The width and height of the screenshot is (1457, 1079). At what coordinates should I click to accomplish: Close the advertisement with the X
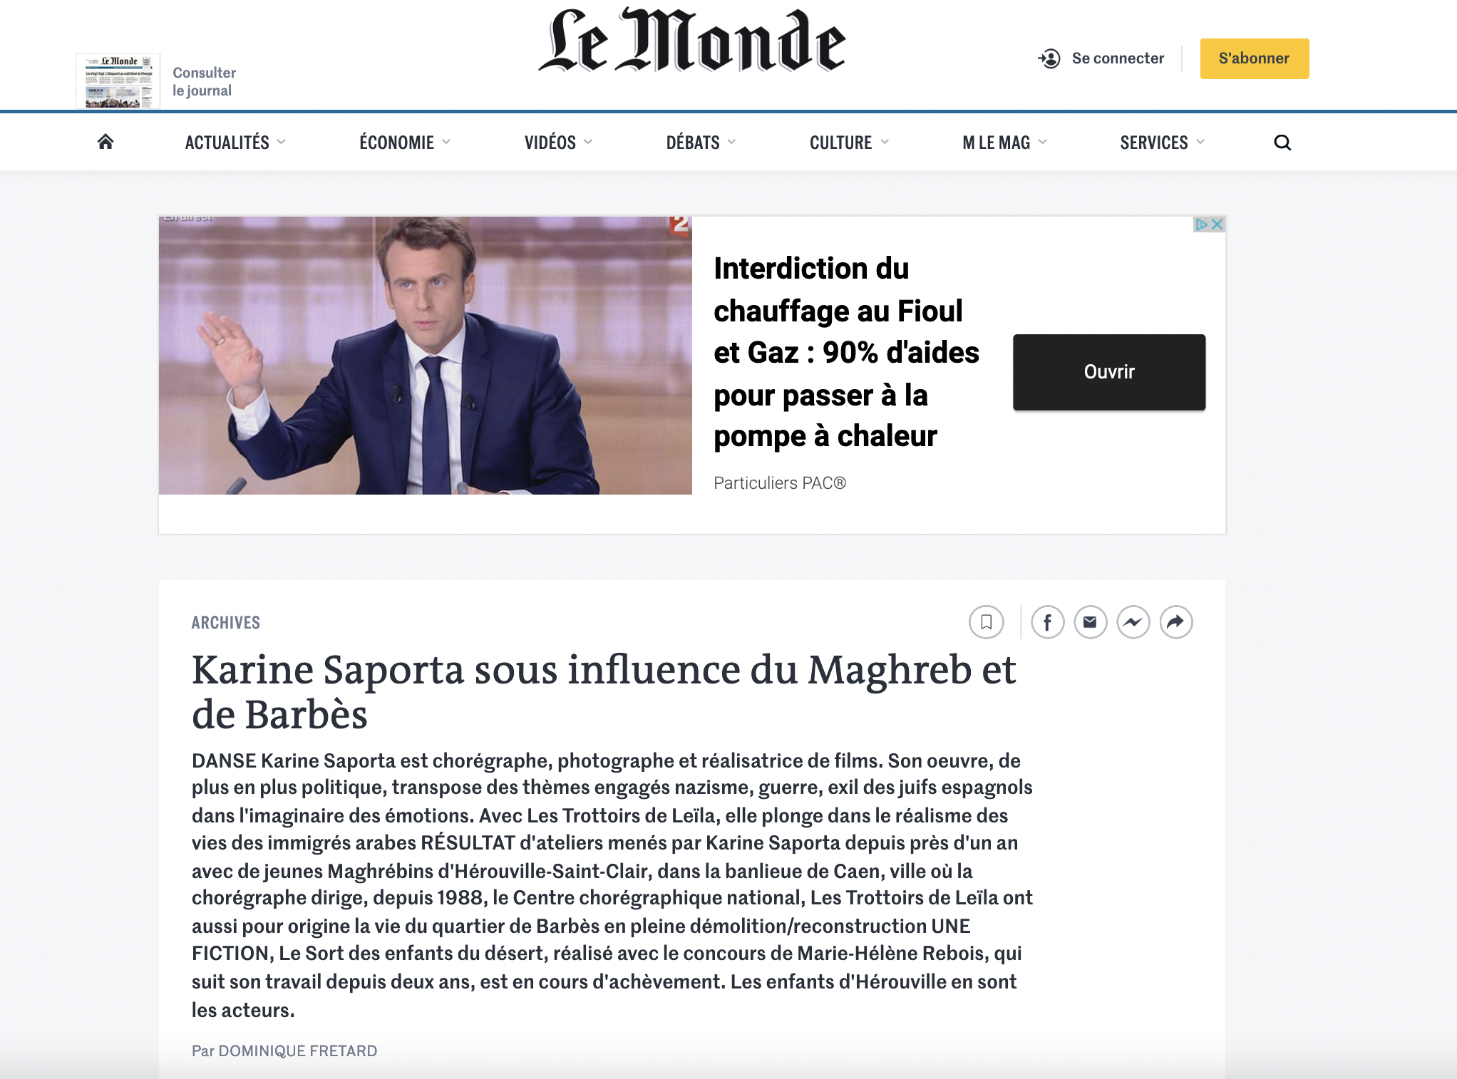(x=1217, y=224)
